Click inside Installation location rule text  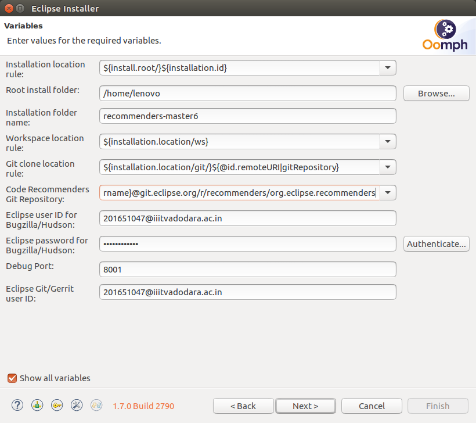tap(240, 67)
